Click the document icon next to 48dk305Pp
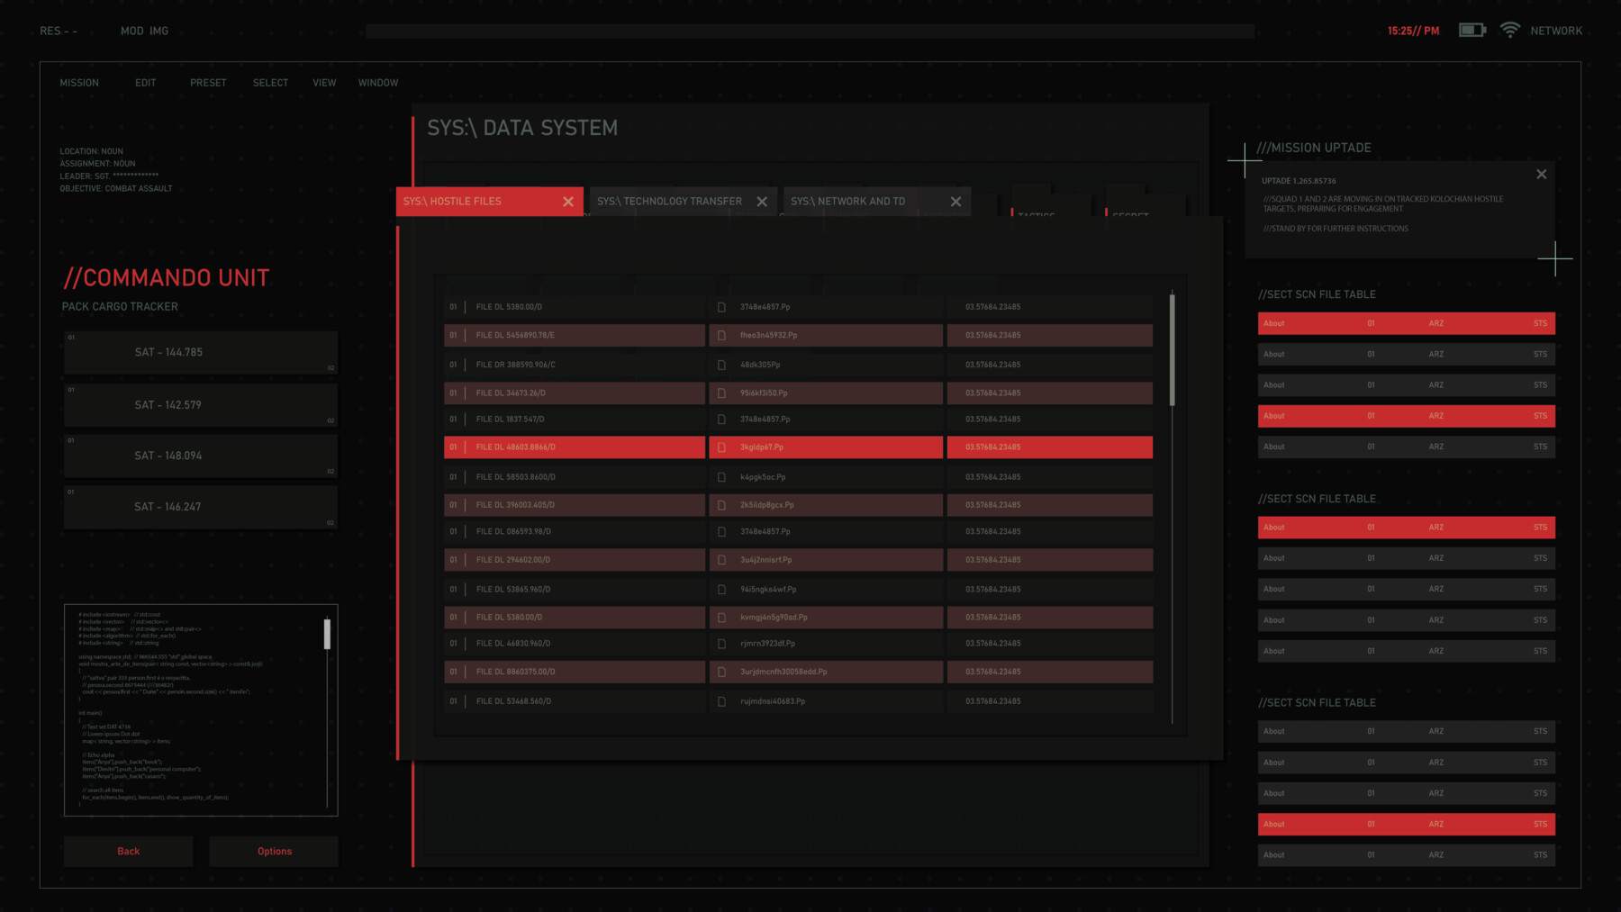The width and height of the screenshot is (1621, 912). click(x=721, y=365)
